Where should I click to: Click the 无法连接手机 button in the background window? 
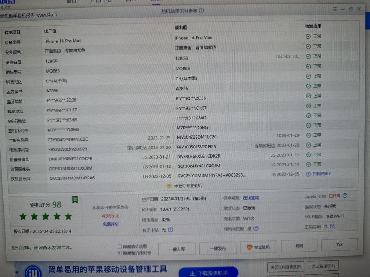pos(323,266)
